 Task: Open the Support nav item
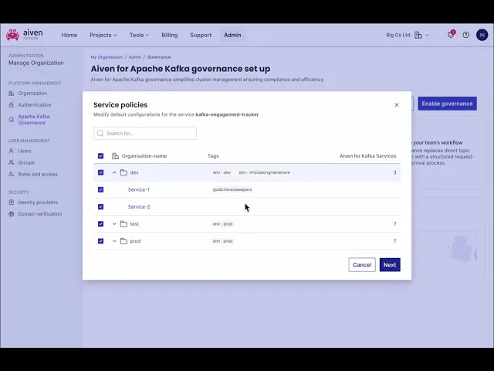[x=201, y=35]
